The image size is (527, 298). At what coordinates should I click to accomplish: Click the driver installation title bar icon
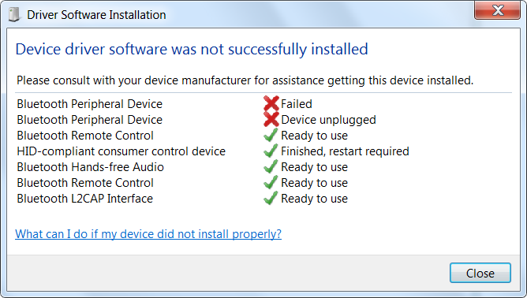(x=14, y=14)
